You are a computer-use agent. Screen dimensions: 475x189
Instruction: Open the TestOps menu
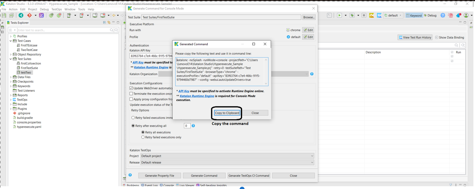click(x=56, y=9)
